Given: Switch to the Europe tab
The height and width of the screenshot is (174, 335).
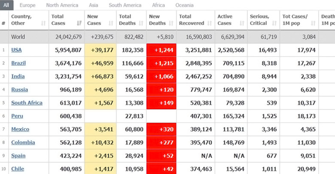Looking at the screenshot, I should click(x=27, y=5).
